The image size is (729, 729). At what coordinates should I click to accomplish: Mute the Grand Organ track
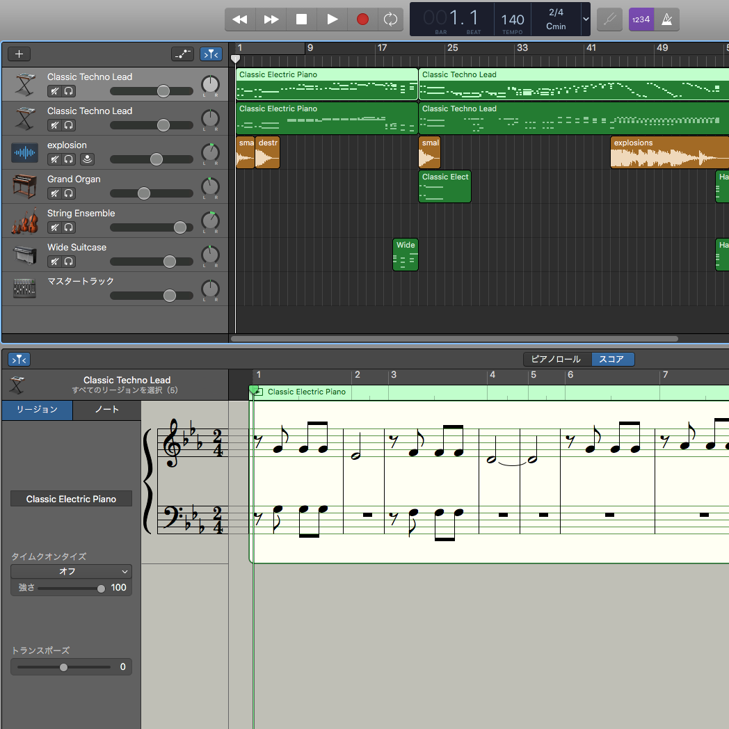[54, 193]
